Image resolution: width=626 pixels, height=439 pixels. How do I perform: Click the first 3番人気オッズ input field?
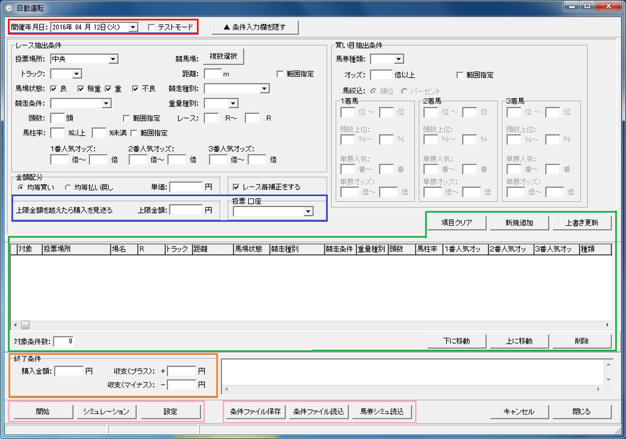pos(218,159)
